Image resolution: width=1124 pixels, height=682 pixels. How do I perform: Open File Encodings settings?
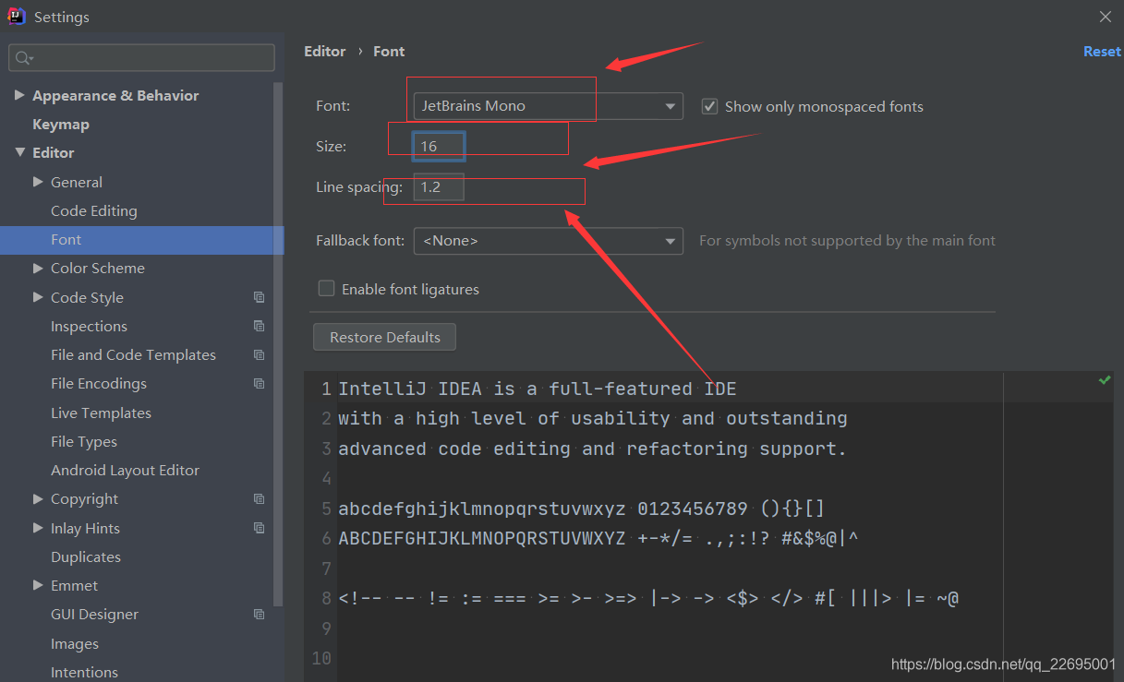click(99, 383)
